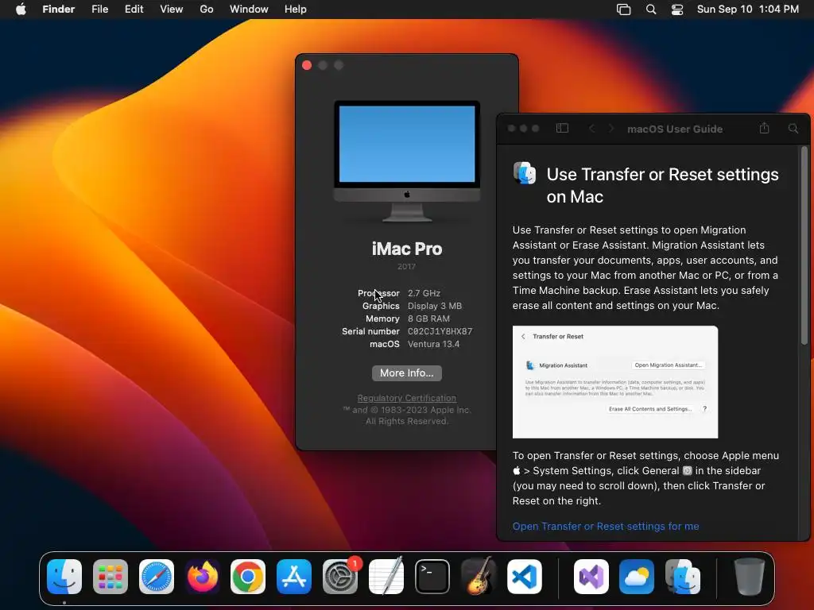Open Spotlight search in menu bar
The image size is (814, 610).
pyautogui.click(x=651, y=10)
